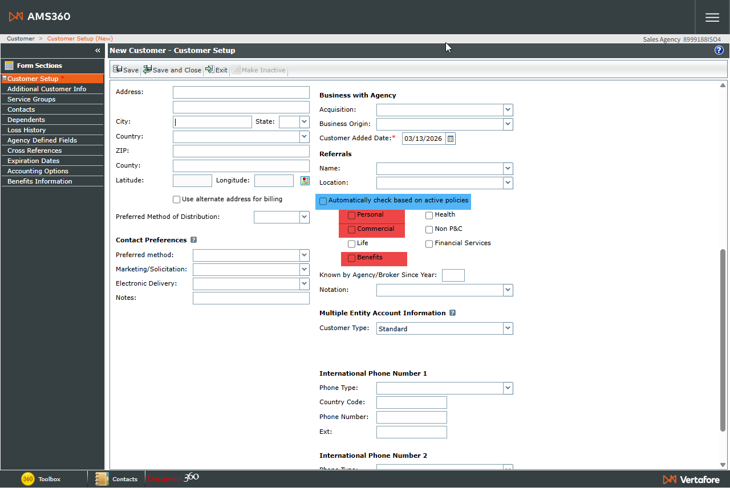
Task: Click the Exit toolbar button
Action: point(217,70)
